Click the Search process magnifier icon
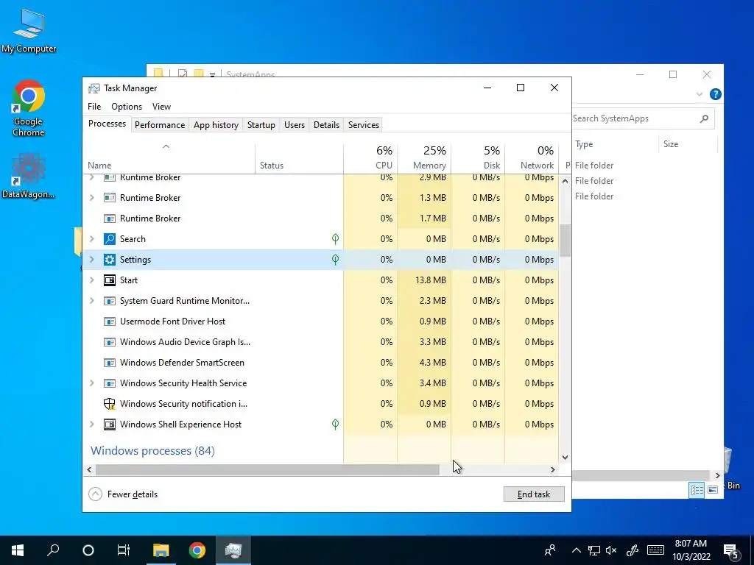 [110, 239]
